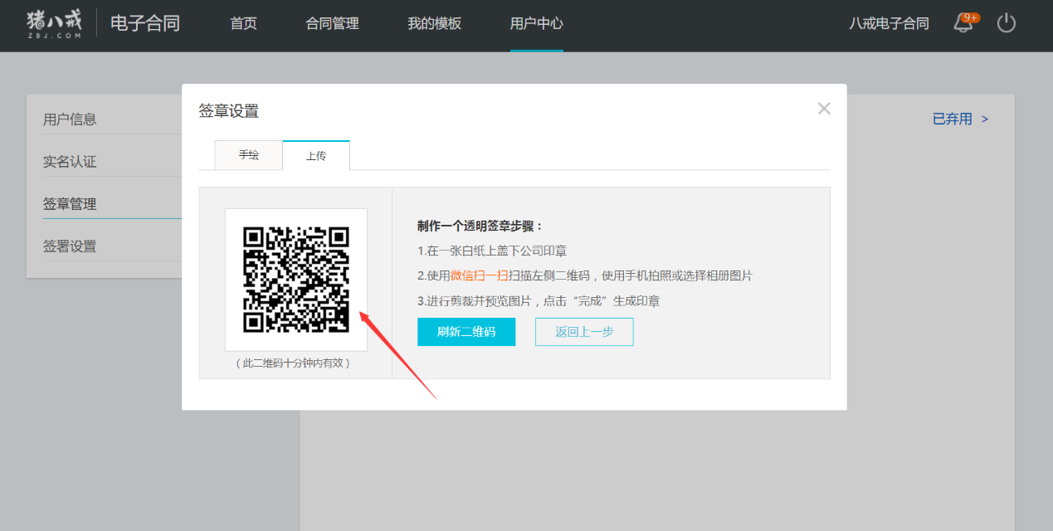Click the 猪八戒 ZBJ.COM logo
This screenshot has width=1053, height=531.
[54, 23]
